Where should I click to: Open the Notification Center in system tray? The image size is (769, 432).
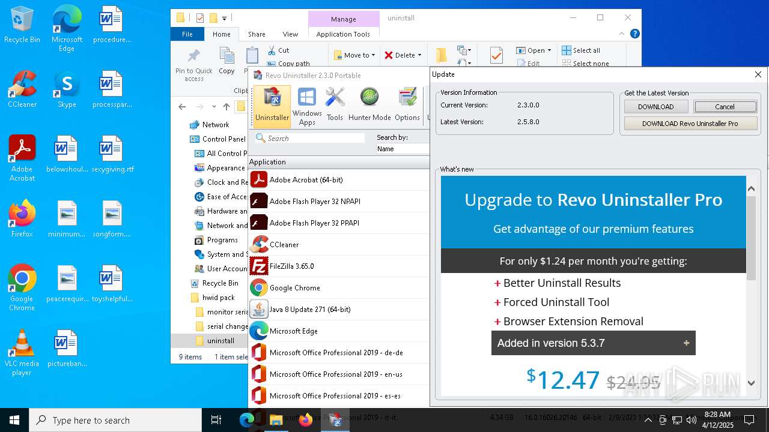click(x=749, y=420)
